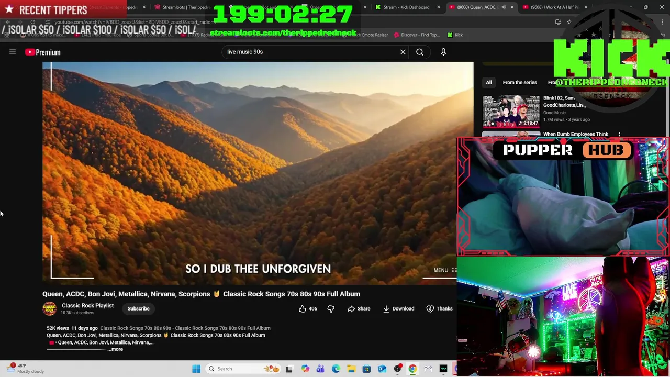Expand the video description with ...more
Image resolution: width=670 pixels, height=377 pixels.
coord(115,349)
